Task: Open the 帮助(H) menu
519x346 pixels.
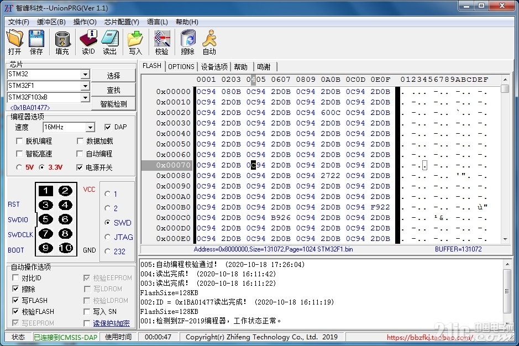Action: [x=187, y=22]
